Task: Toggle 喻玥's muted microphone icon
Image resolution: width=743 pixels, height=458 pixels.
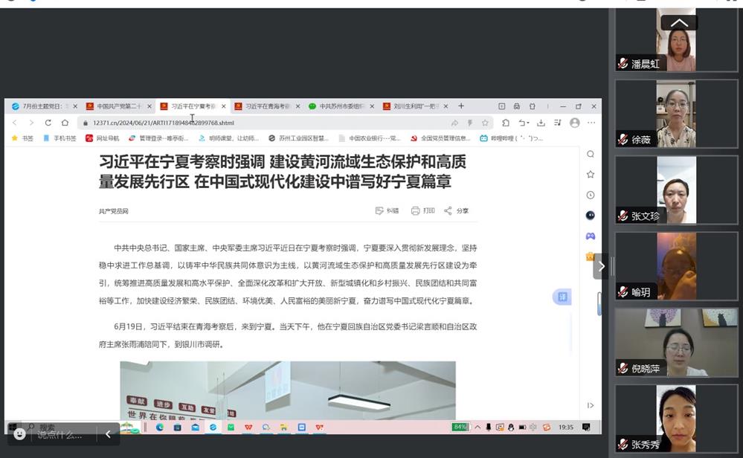Action: pos(623,292)
